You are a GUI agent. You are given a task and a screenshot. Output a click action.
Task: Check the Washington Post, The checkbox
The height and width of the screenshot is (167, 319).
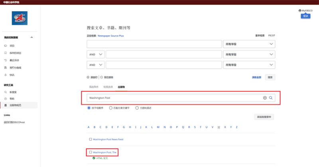pyautogui.click(x=91, y=152)
